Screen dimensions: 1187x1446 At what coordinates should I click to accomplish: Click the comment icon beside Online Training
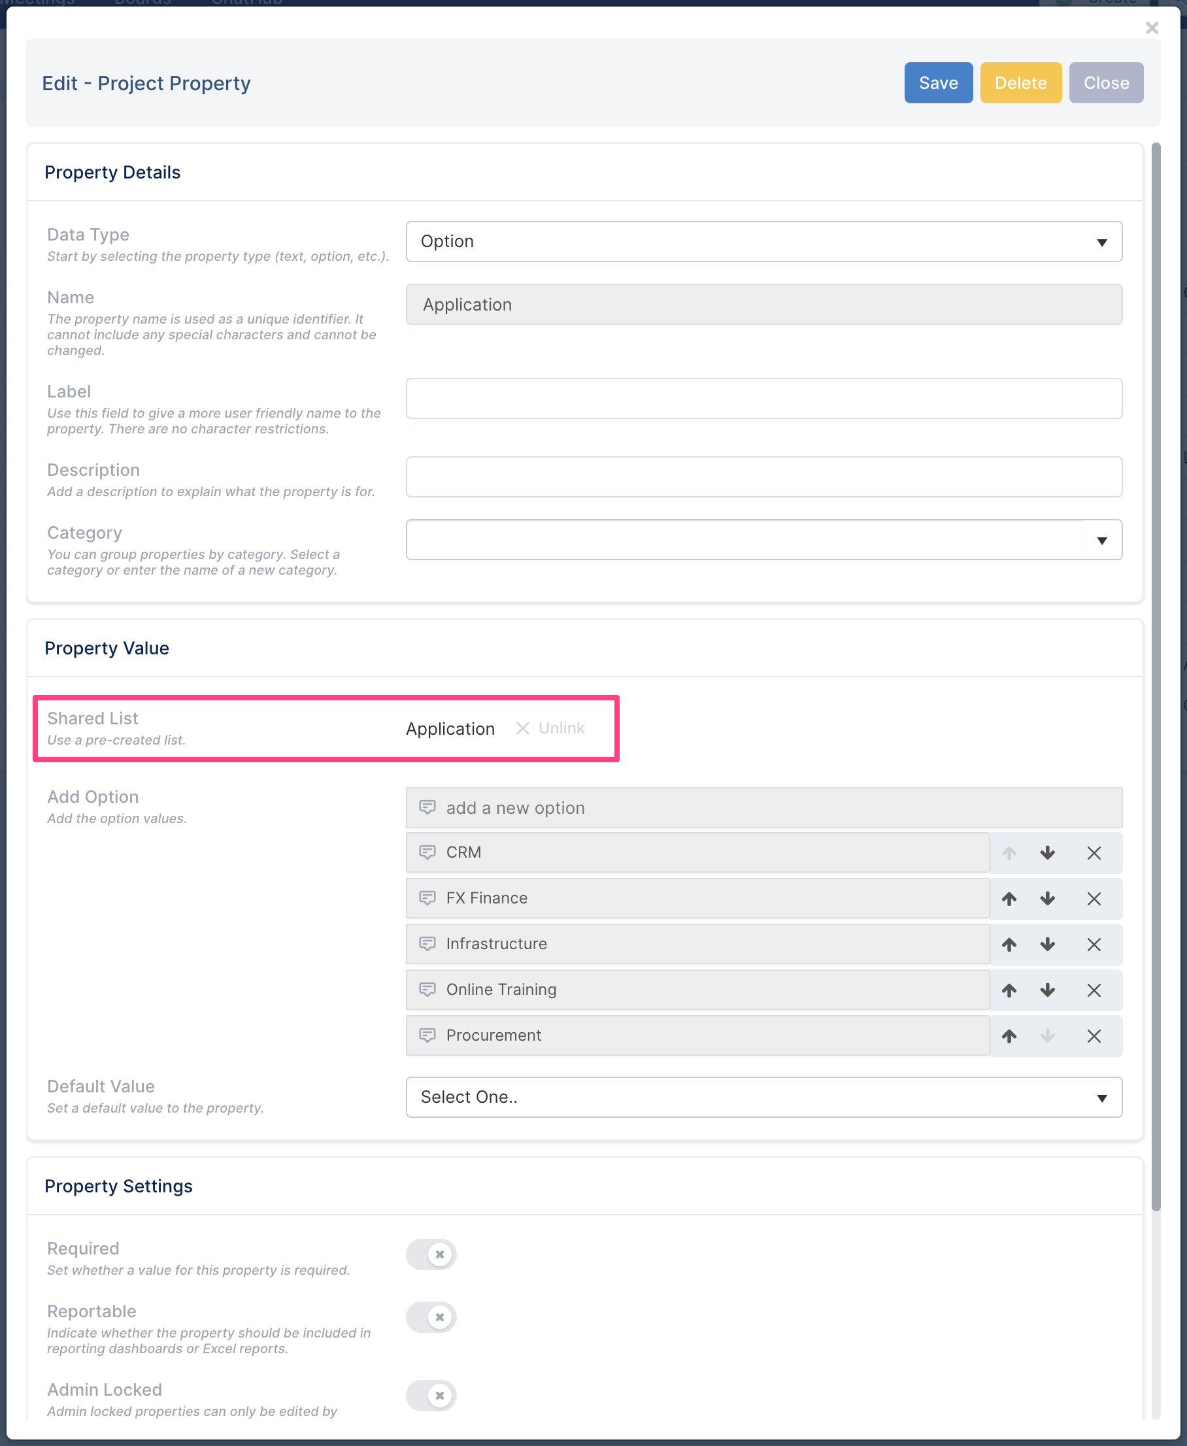coord(427,989)
